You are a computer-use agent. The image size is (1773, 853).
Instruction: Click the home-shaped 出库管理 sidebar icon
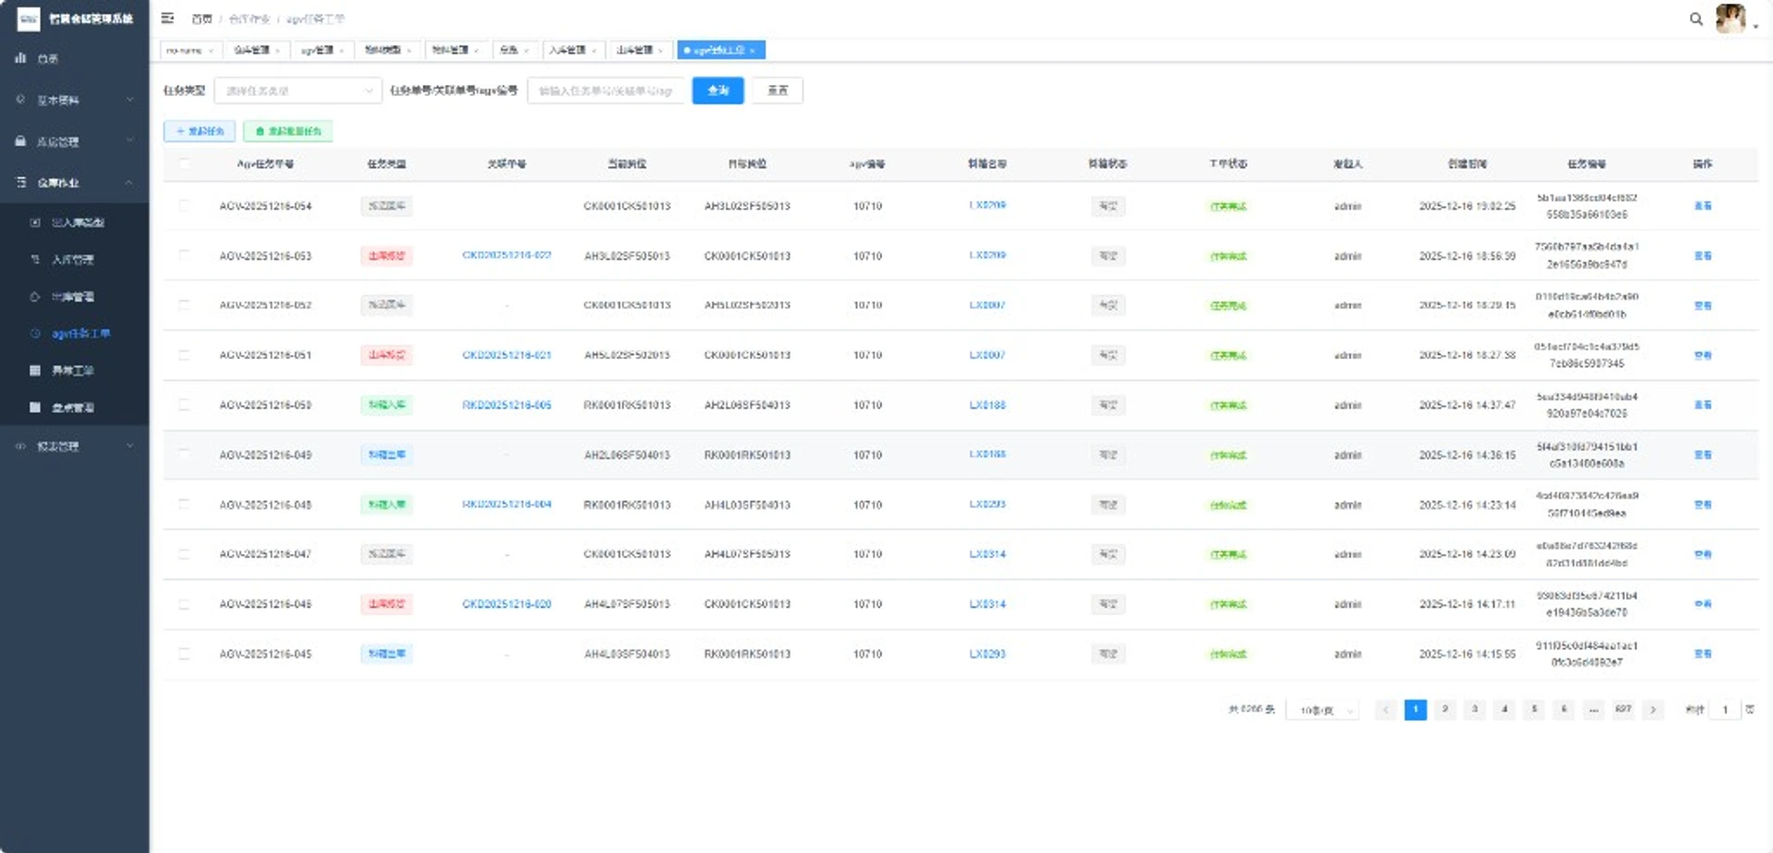coord(35,296)
